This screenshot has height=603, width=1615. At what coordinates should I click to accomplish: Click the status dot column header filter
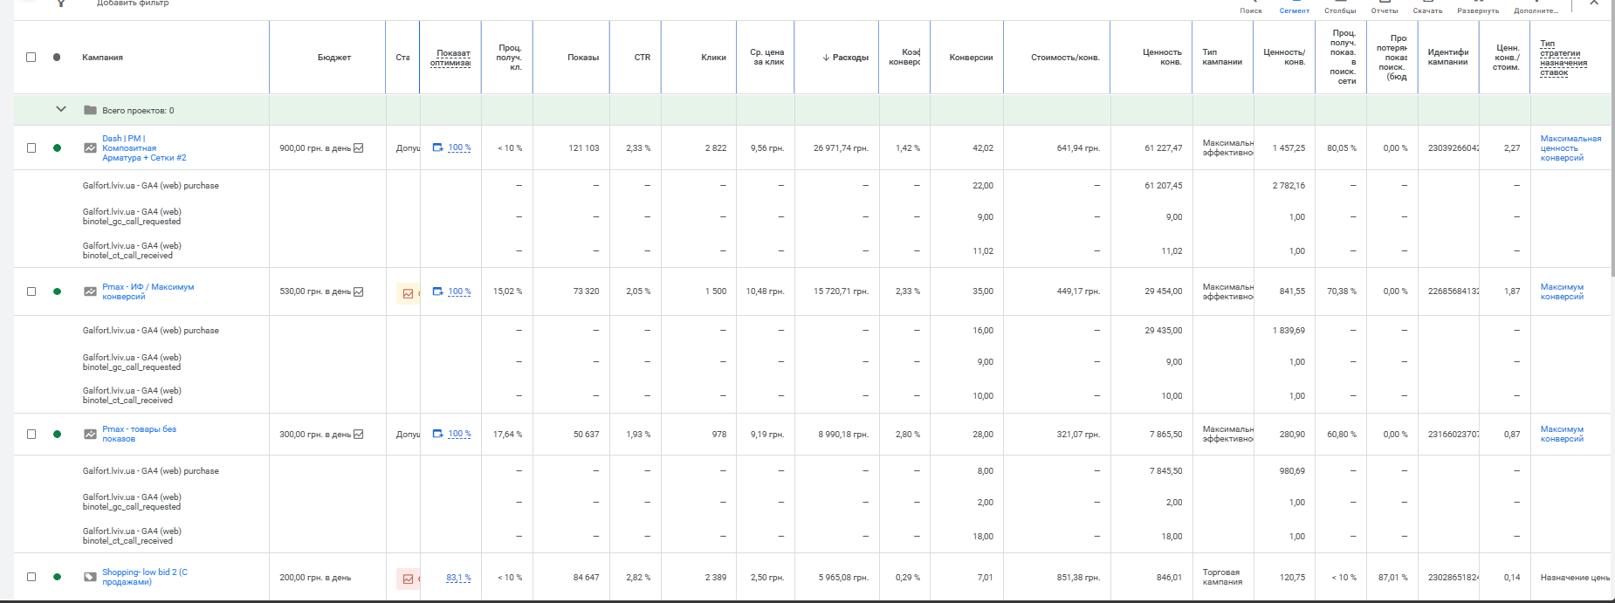[57, 58]
